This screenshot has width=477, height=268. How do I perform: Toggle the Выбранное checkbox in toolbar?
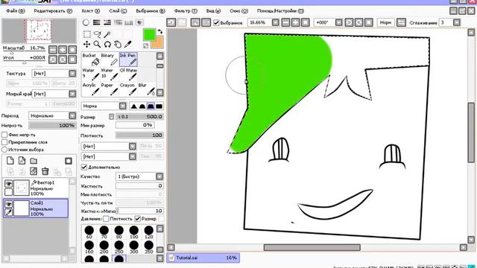point(216,23)
